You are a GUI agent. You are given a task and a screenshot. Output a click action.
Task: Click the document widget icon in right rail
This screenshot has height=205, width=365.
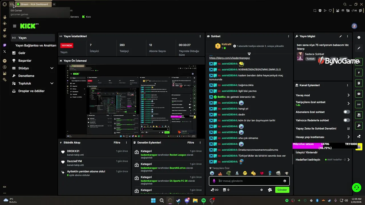[x=359, y=83]
